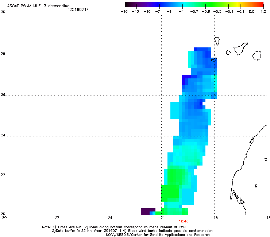Click the date 20160714 below the title
Screen dimensions: 270x237
[x=79, y=9]
